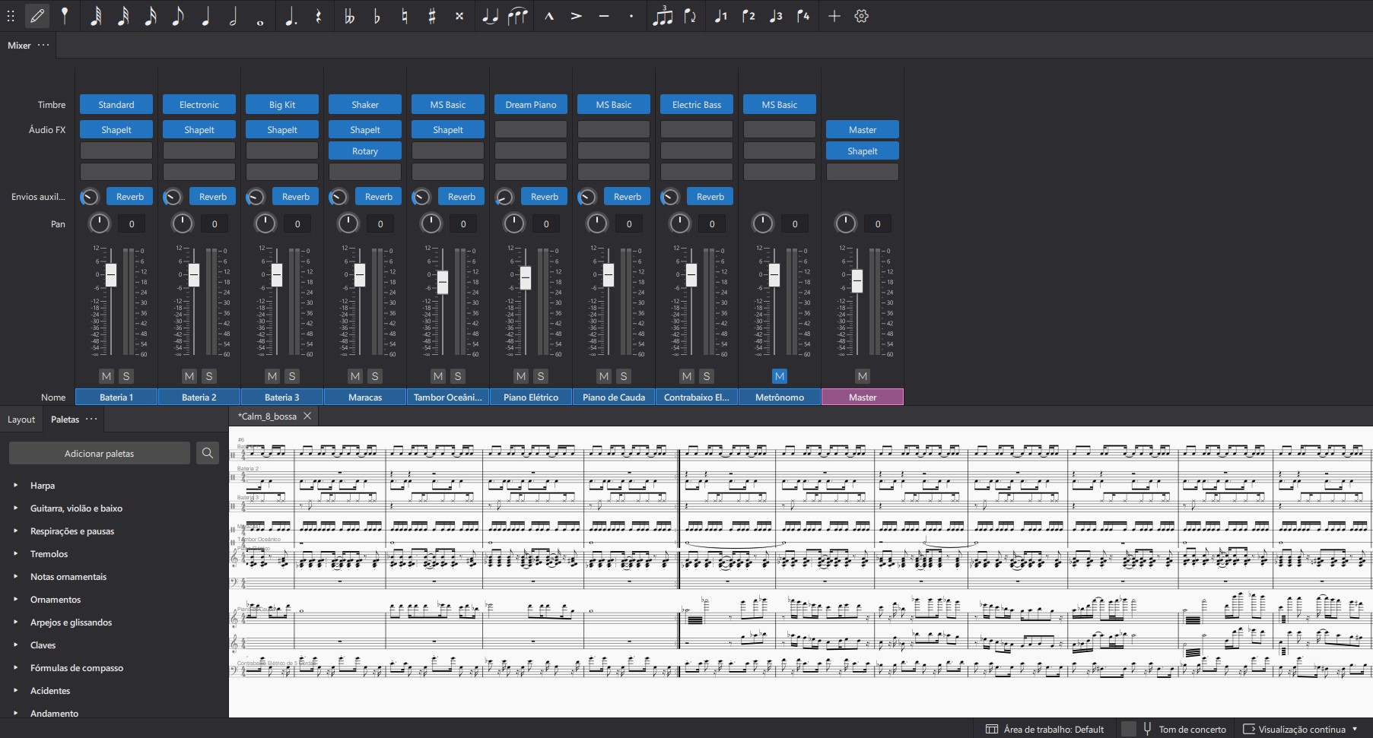Click the Master channel volume fader
Screen dimensions: 1373x738
point(857,280)
